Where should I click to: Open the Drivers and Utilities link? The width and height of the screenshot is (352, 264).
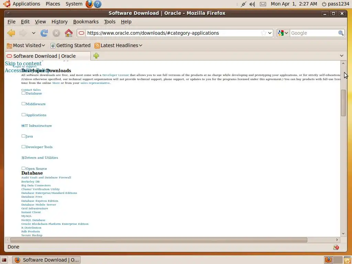41,157
